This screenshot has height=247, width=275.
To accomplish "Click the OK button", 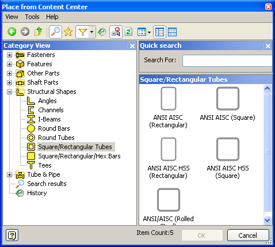I will [202, 235].
